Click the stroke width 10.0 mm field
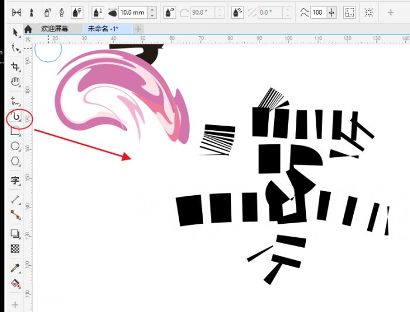This screenshot has height=312, width=410. (x=132, y=12)
